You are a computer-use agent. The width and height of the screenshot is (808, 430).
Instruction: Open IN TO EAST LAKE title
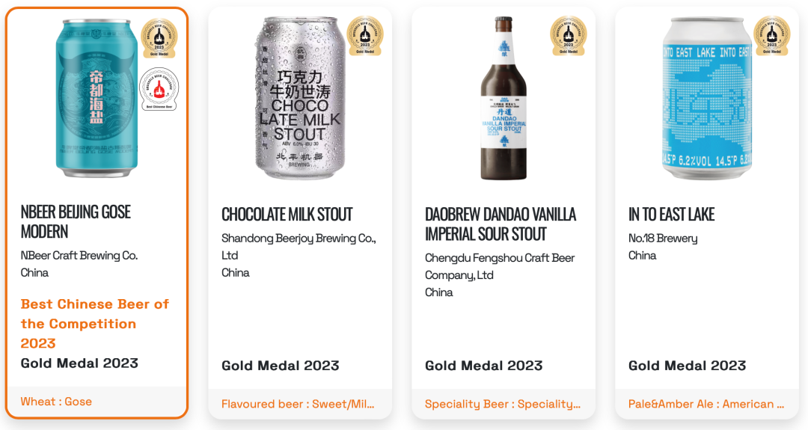pos(671,214)
